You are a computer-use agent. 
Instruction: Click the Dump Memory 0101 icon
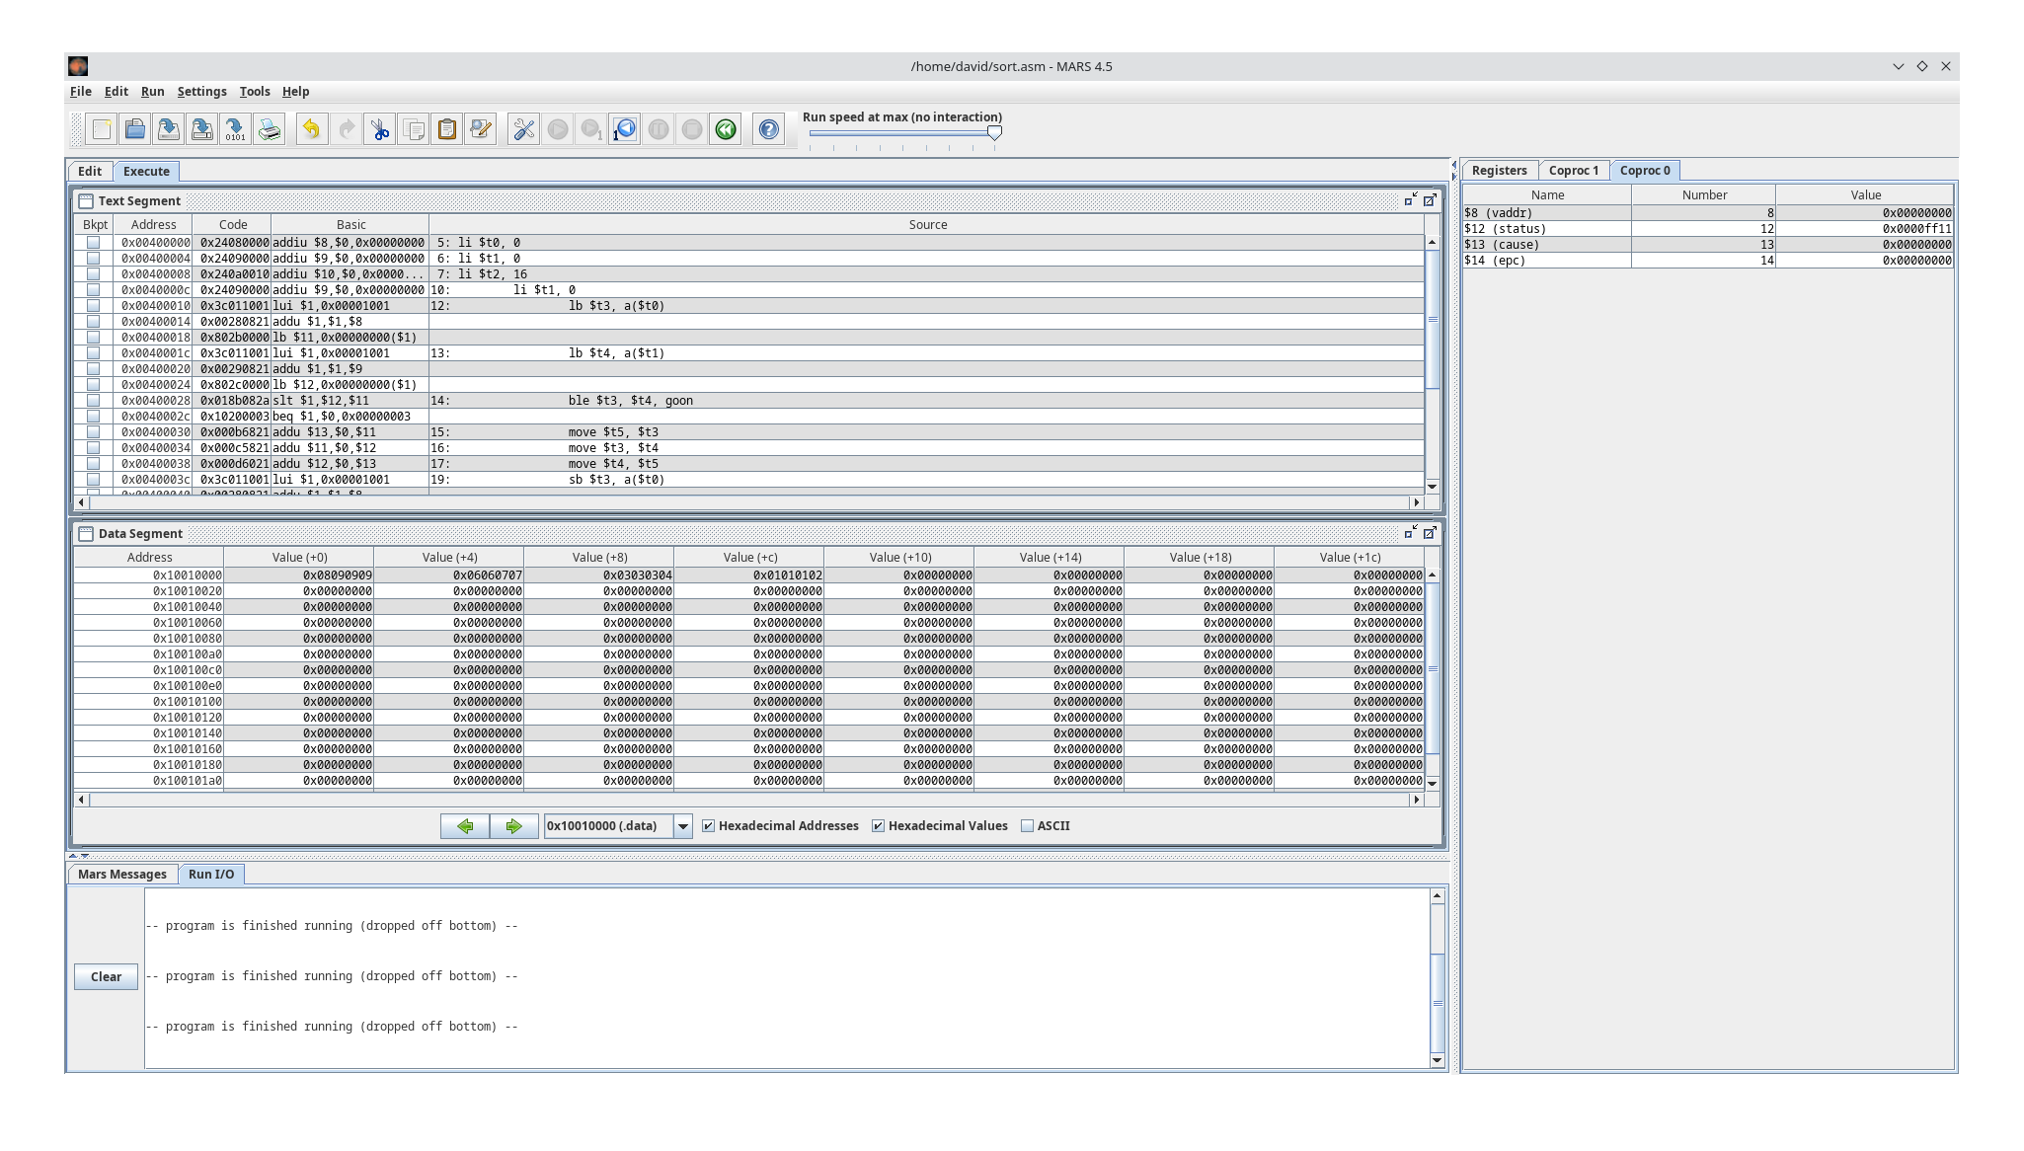click(x=234, y=129)
